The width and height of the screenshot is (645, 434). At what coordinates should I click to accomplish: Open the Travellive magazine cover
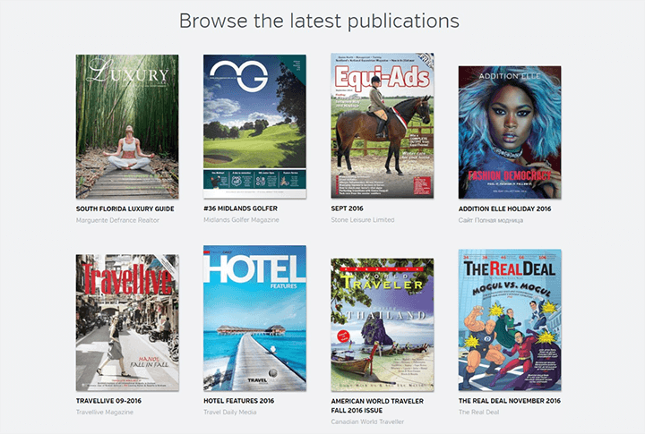click(x=127, y=323)
